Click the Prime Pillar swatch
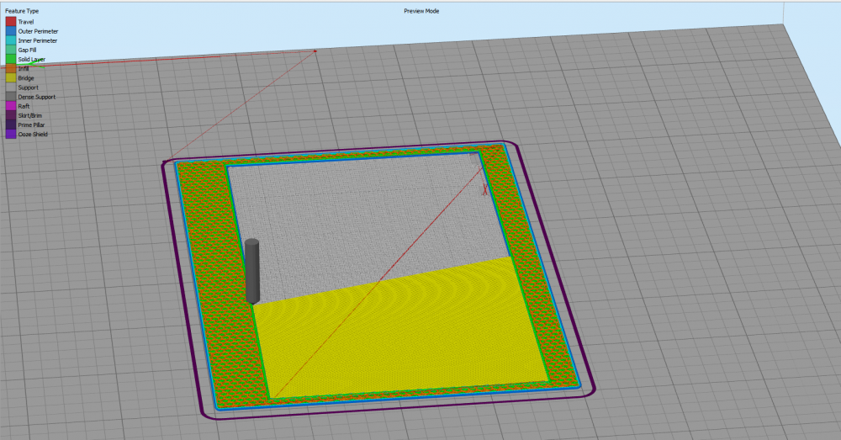 (11, 125)
